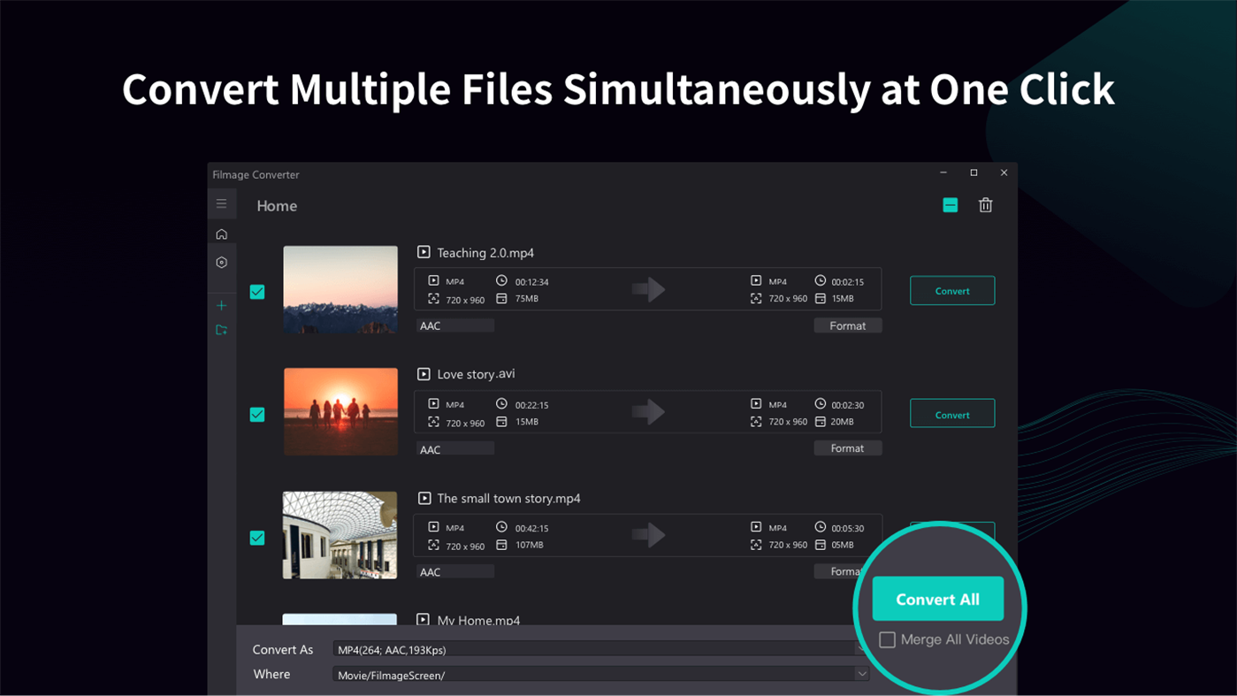Click Convert for Teaching 2.0.mp4
Image resolution: width=1237 pixels, height=696 pixels.
tap(952, 291)
